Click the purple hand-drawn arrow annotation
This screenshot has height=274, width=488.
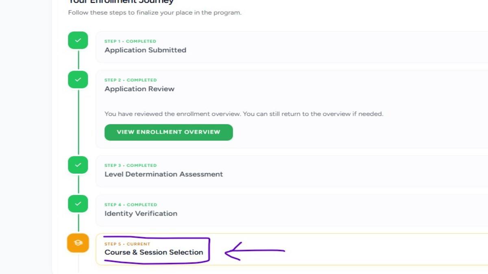point(255,251)
